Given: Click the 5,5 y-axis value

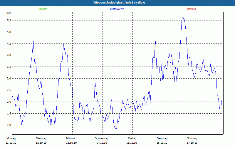Looking at the screenshot, I should coord(9,20).
